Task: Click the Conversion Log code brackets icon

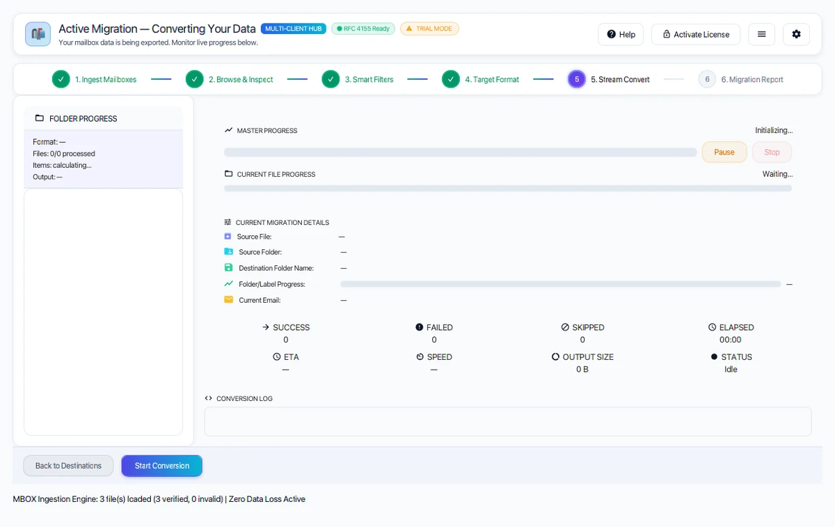Action: click(208, 398)
